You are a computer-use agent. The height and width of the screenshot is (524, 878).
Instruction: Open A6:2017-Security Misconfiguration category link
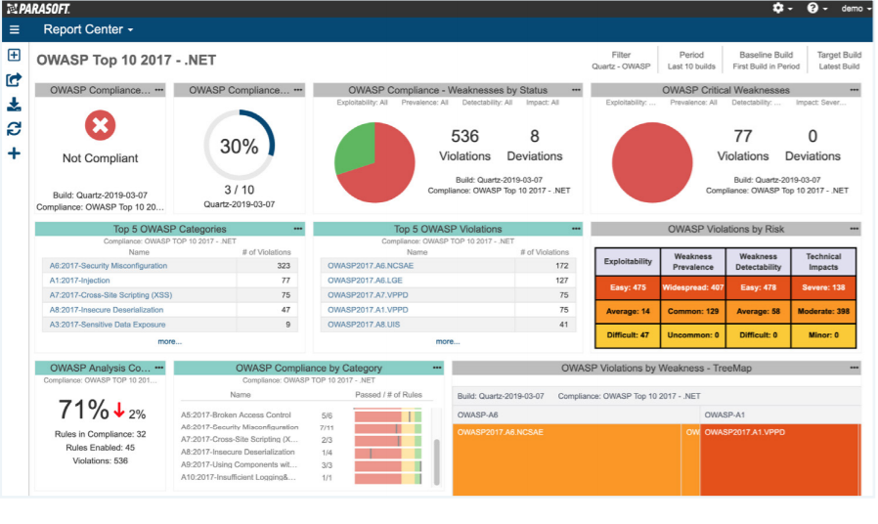point(109,265)
